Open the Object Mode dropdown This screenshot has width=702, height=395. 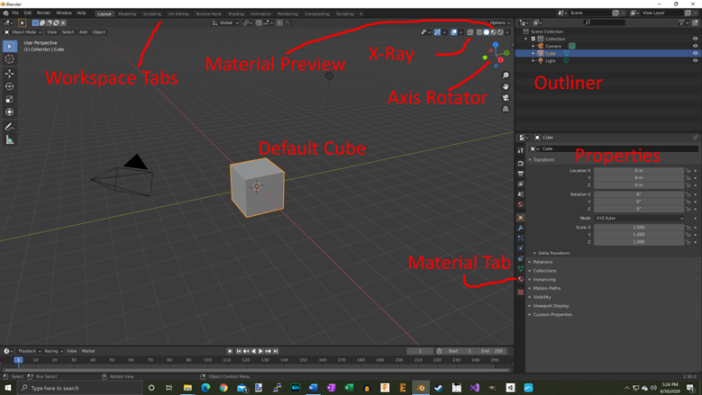23,32
